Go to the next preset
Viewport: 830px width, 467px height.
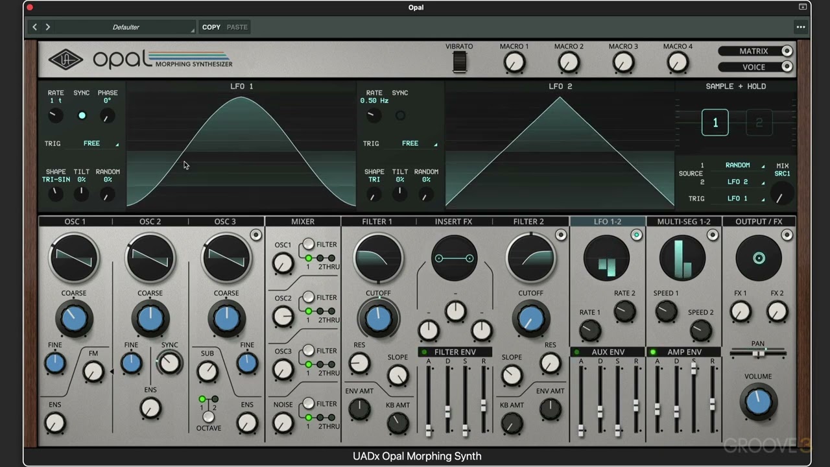[48, 27]
